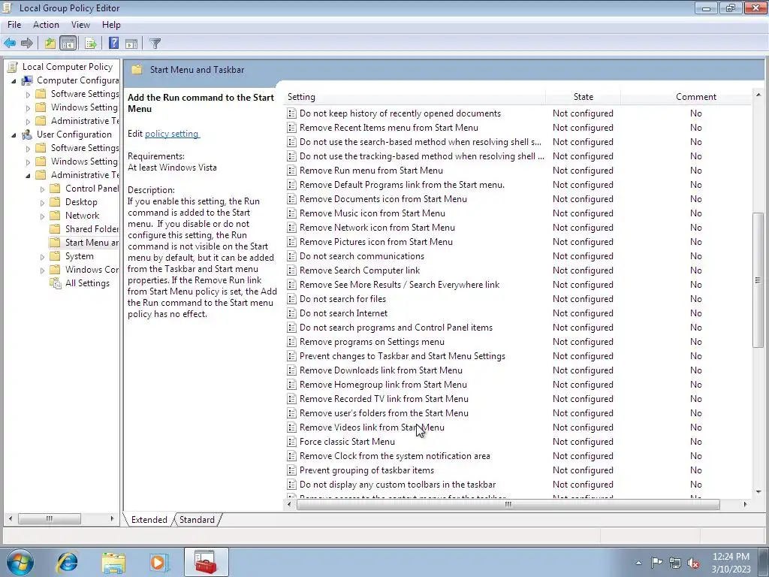Image resolution: width=769 pixels, height=577 pixels.
Task: Click the All Settings icon in tree
Action: pyautogui.click(x=55, y=283)
